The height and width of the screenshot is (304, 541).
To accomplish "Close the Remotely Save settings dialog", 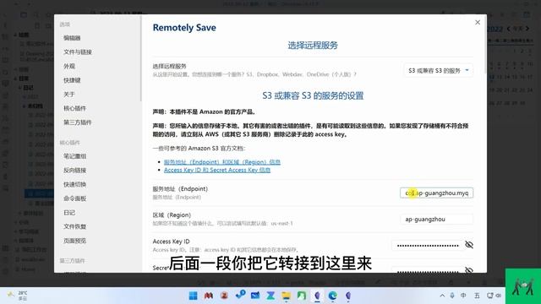I will click(478, 23).
